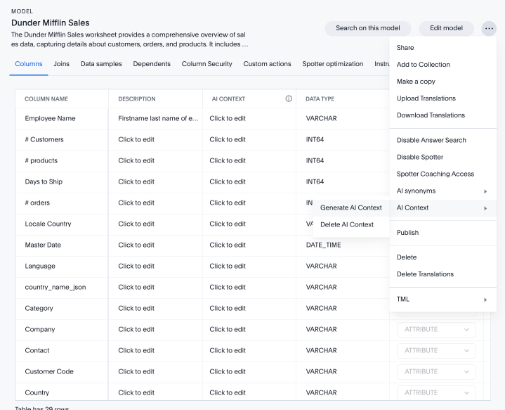Image resolution: width=505 pixels, height=410 pixels.
Task: Expand the TML submenu arrow
Action: tap(485, 300)
